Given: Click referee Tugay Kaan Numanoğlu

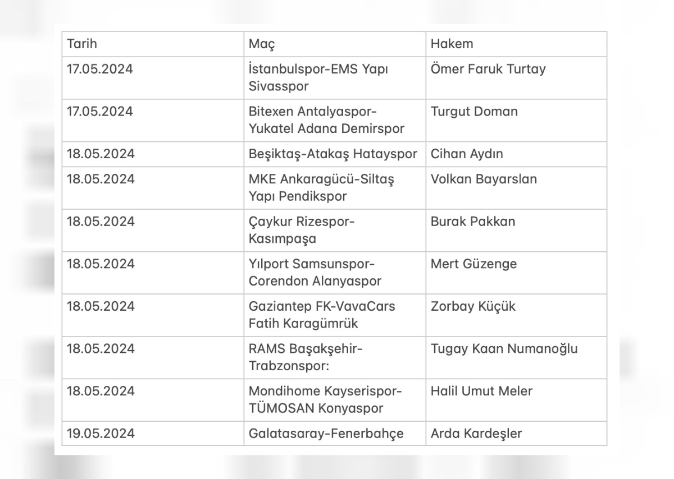Looking at the screenshot, I should (x=504, y=349).
